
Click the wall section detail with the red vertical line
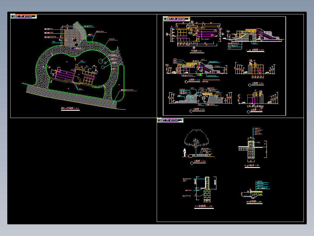tap(251, 149)
